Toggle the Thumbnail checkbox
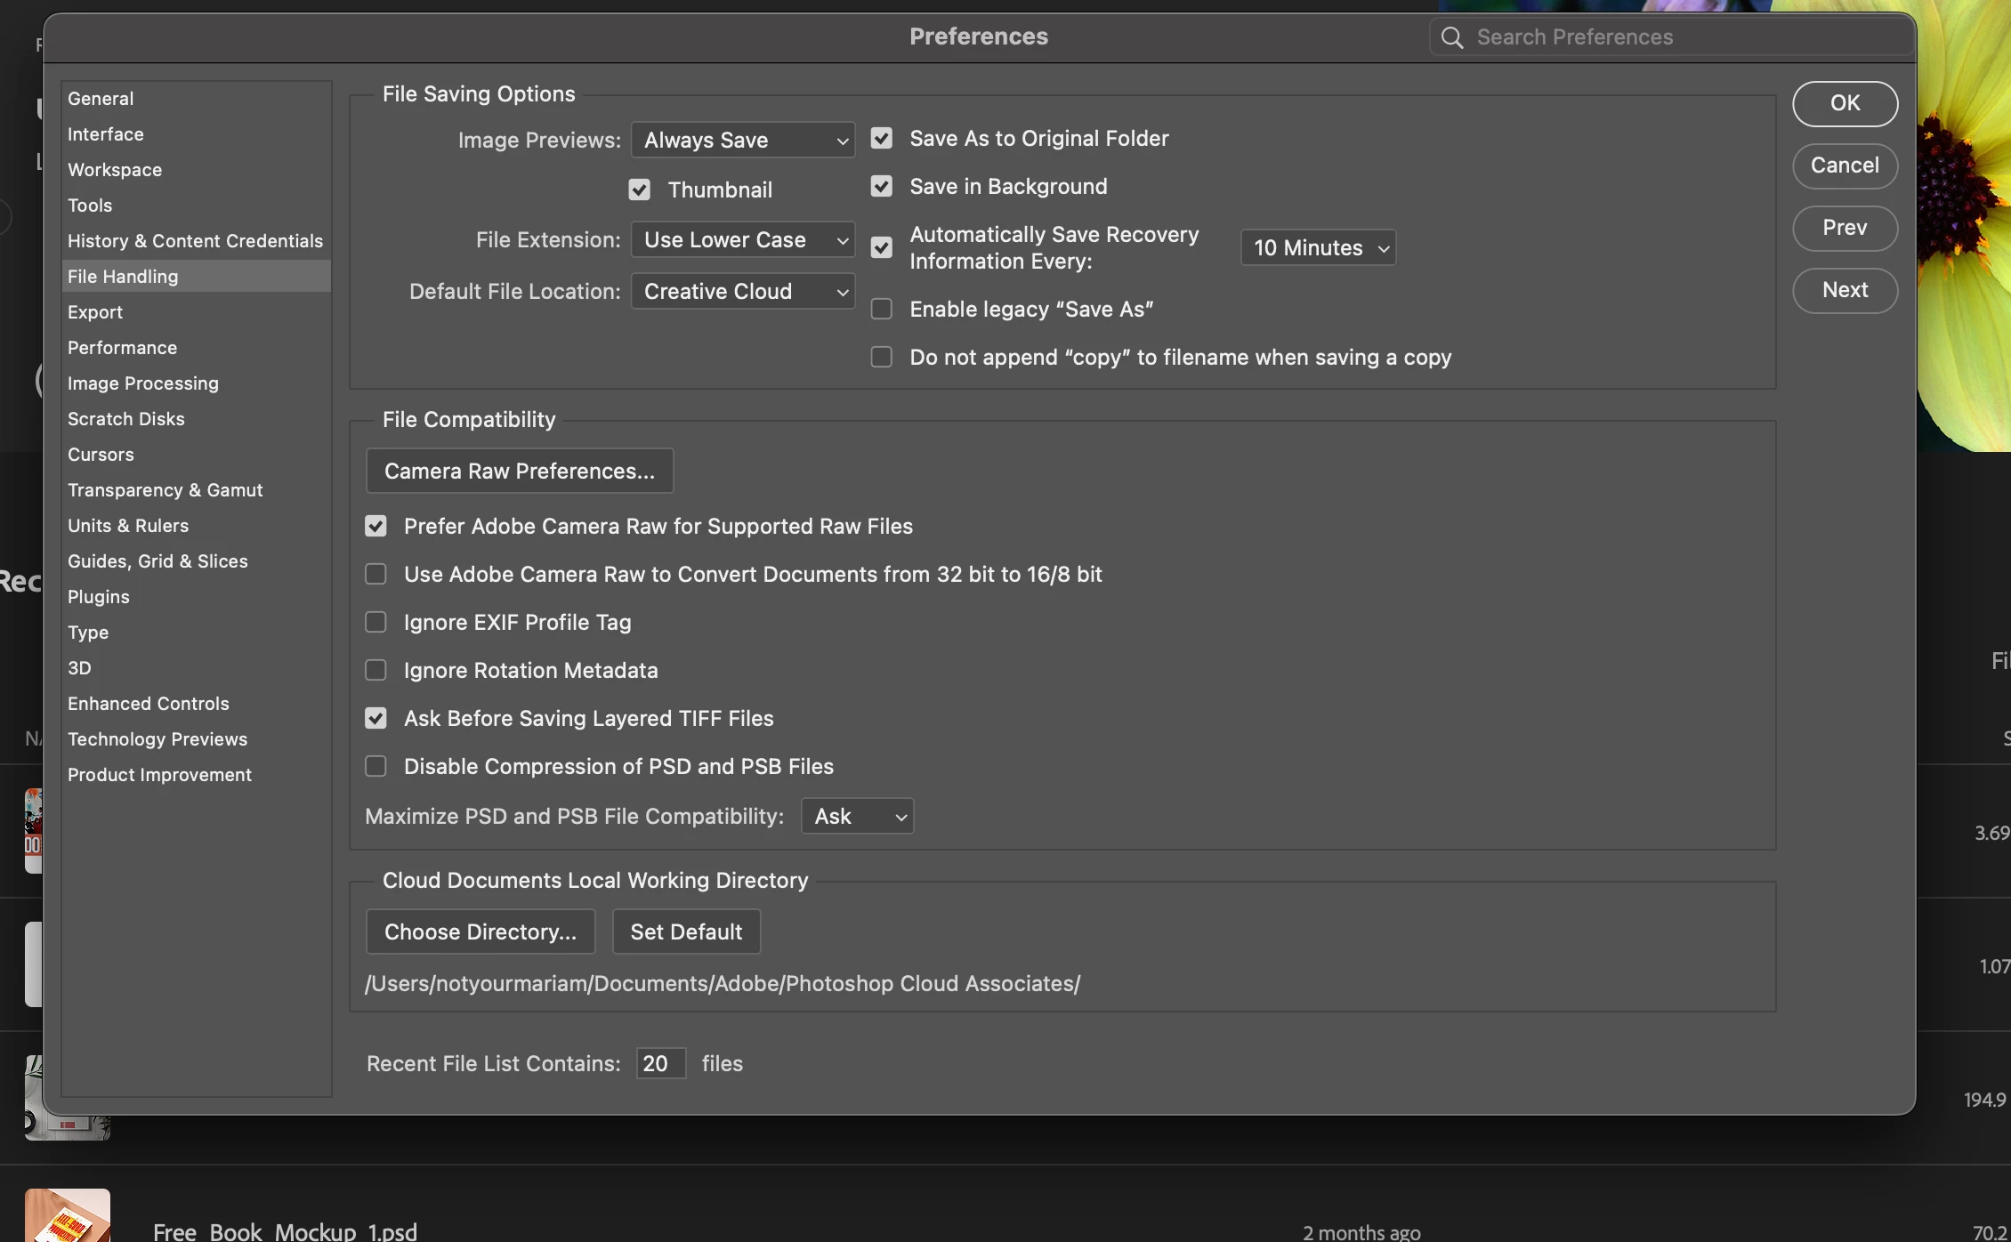 click(639, 190)
